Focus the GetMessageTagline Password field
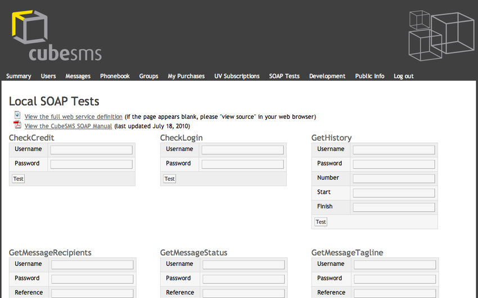The image size is (478, 298). 395,279
